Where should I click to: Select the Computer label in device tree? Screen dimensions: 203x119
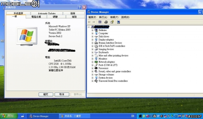103,33
